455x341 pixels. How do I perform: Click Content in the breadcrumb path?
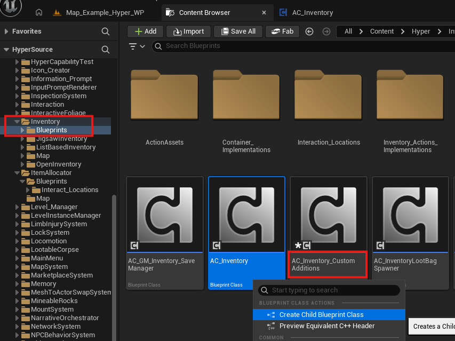381,31
